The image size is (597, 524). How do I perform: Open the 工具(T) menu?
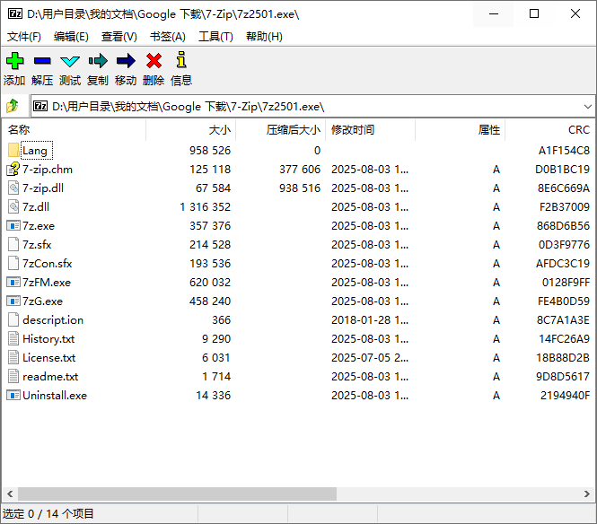tap(215, 37)
